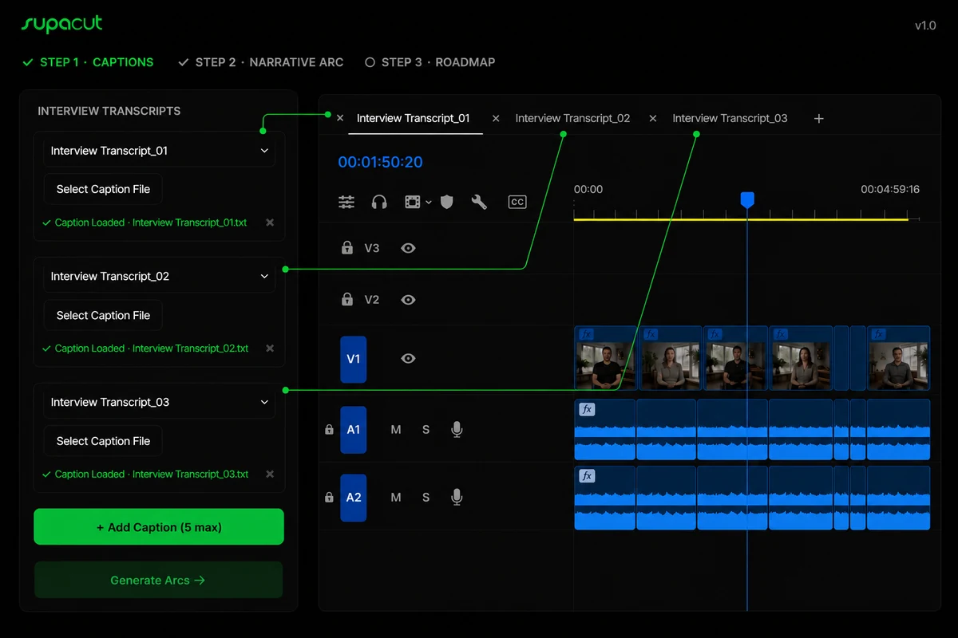Add a new timeline tab with plus

click(x=818, y=118)
